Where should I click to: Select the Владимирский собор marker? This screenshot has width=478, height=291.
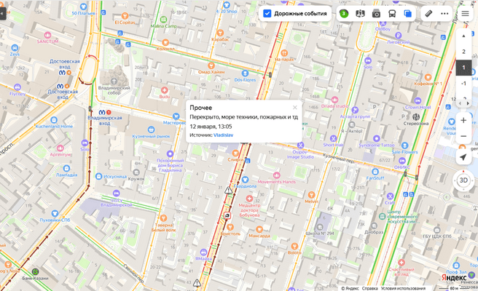[x=114, y=81]
